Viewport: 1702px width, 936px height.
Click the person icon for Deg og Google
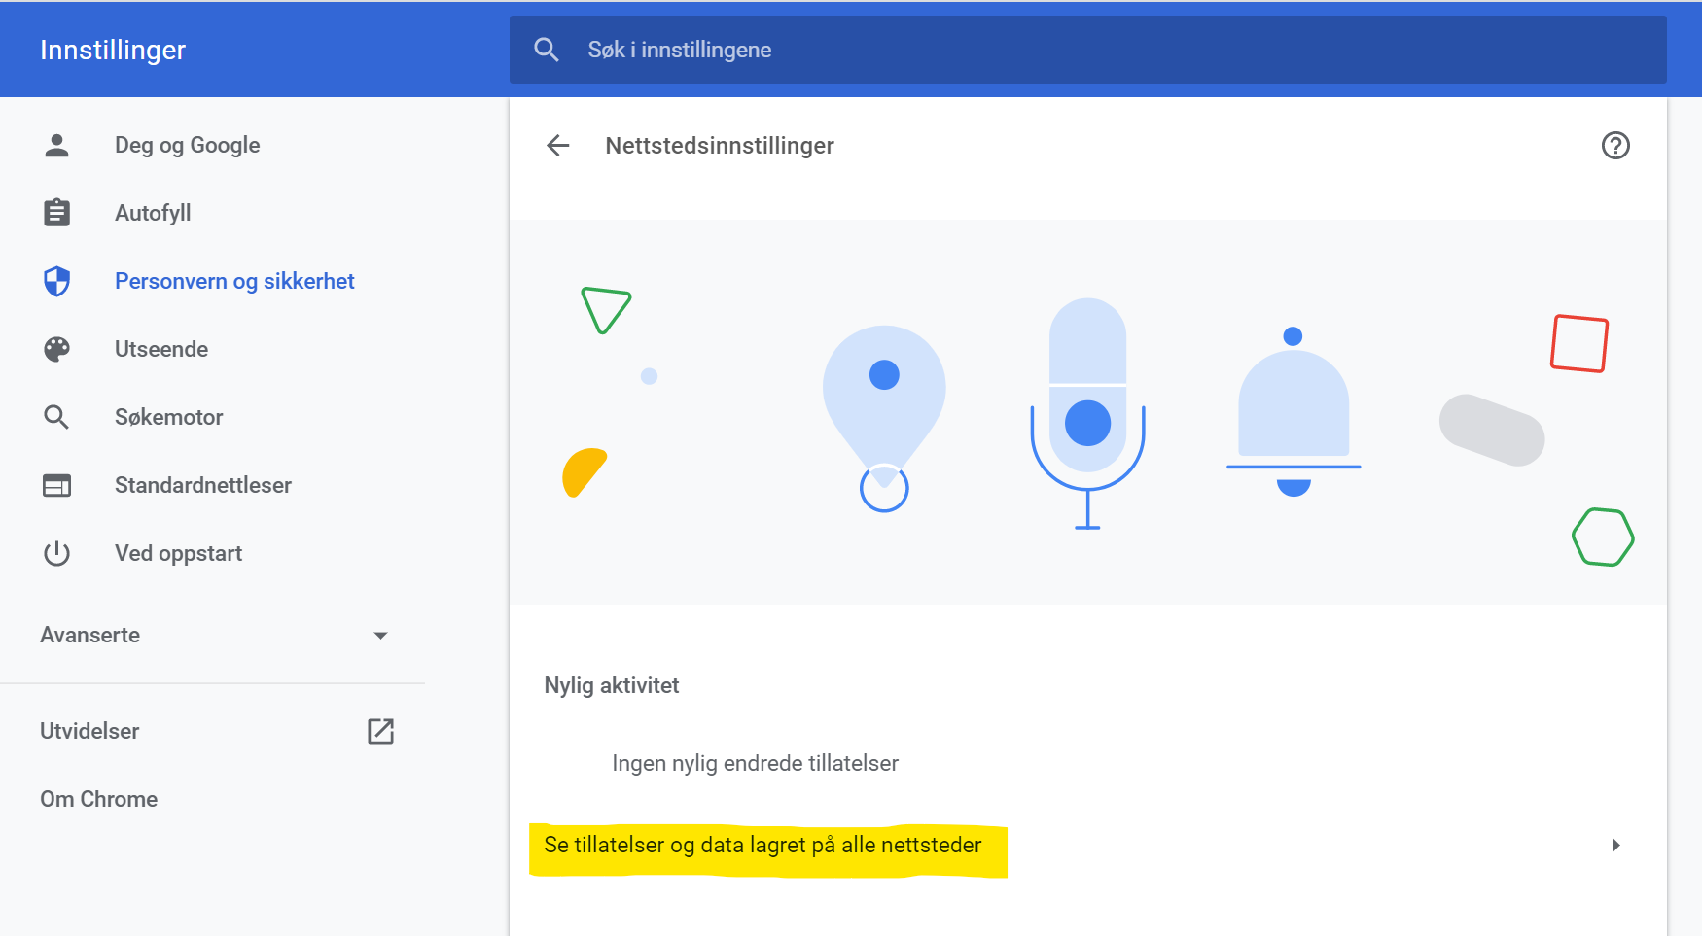click(57, 145)
